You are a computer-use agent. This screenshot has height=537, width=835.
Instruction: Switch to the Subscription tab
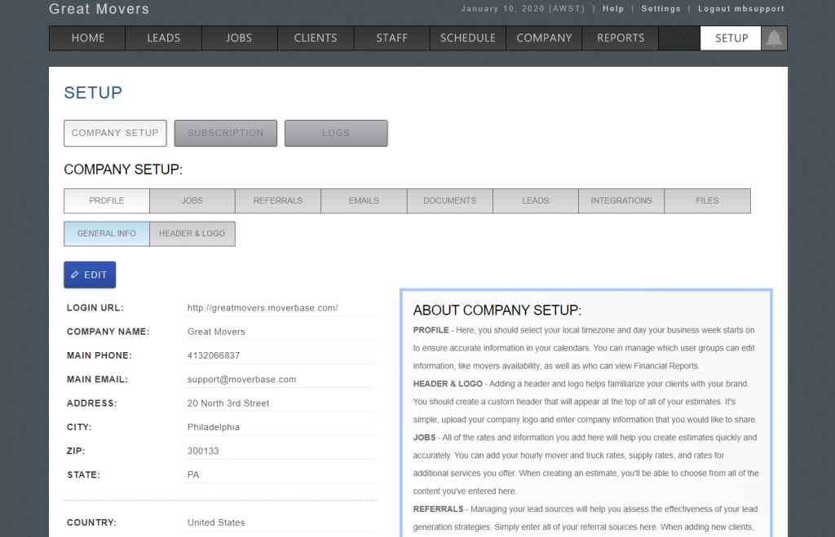[226, 133]
